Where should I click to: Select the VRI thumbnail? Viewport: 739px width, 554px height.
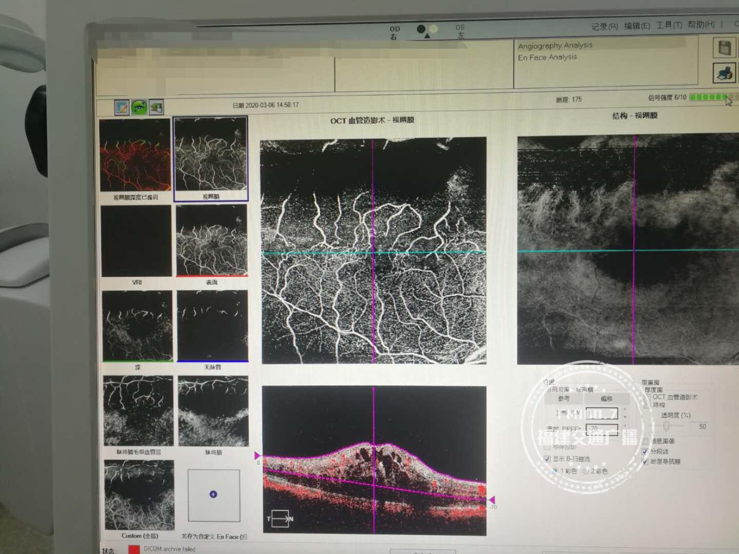pos(137,241)
